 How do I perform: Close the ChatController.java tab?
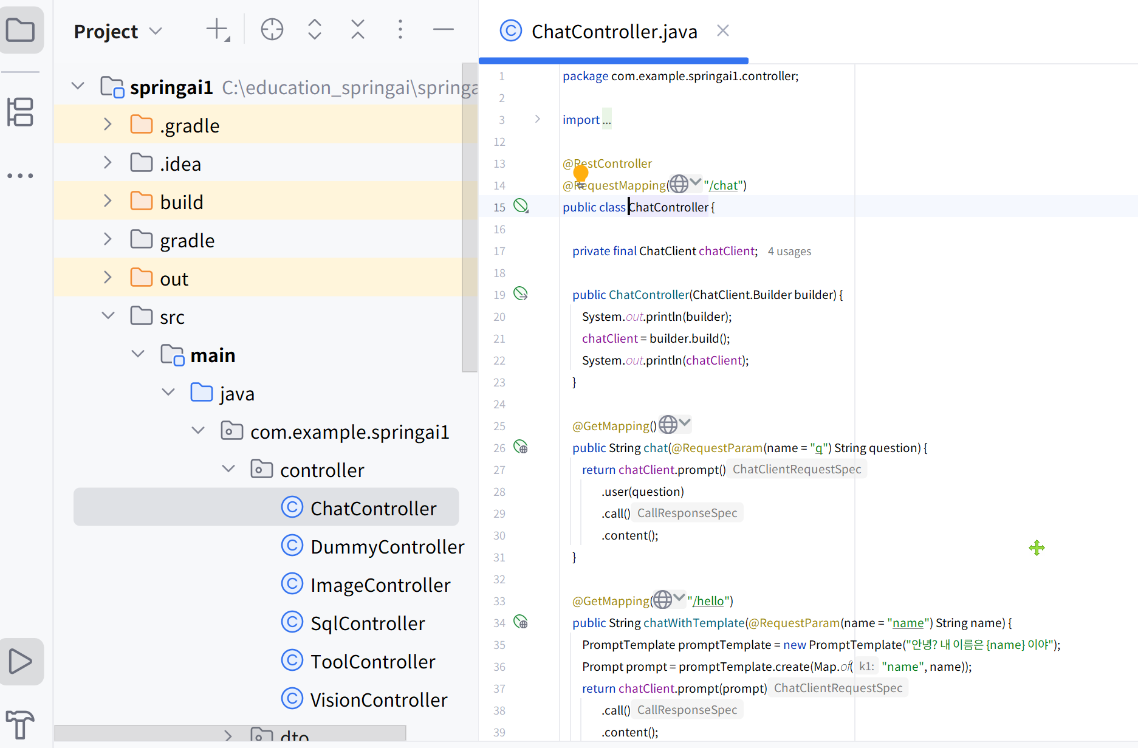(722, 30)
